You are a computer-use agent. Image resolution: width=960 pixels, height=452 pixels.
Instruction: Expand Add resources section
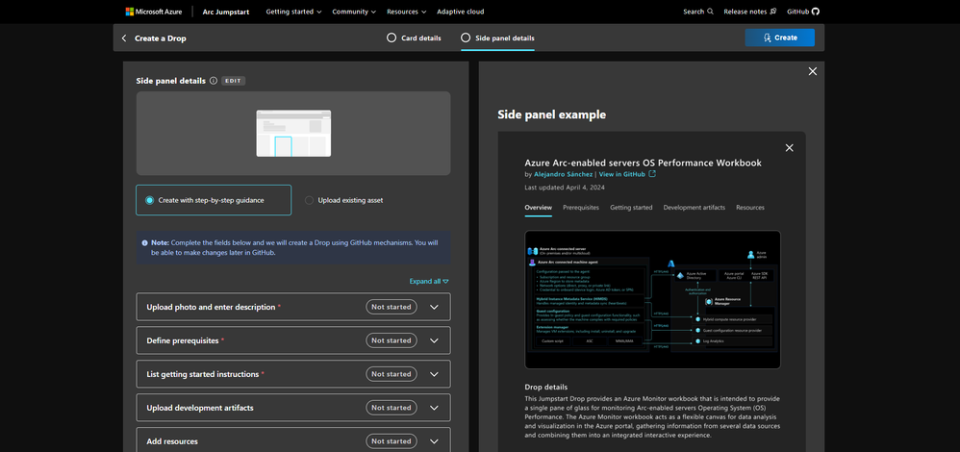click(x=293, y=441)
